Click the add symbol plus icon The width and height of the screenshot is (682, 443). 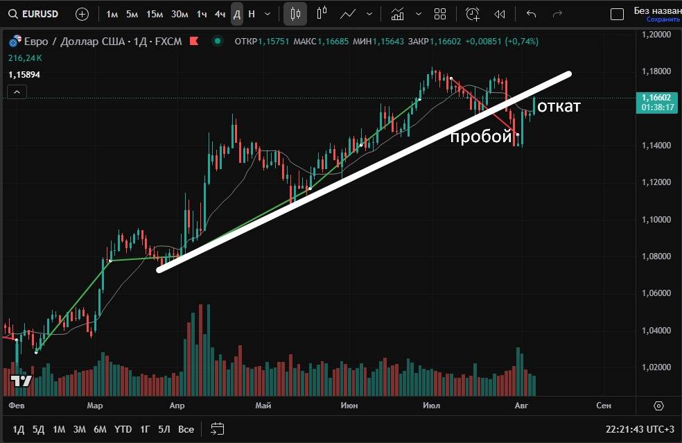[x=82, y=14]
